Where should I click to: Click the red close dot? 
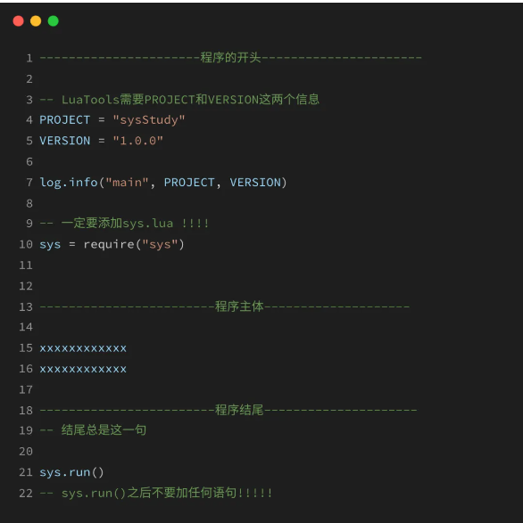19,21
